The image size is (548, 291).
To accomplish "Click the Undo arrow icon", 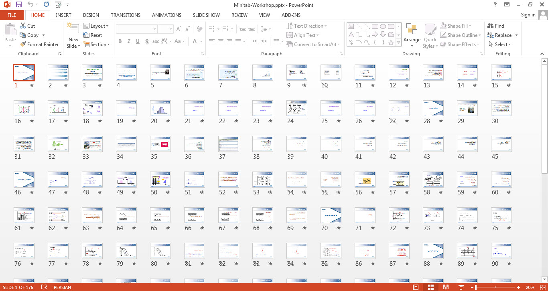I will click(31, 5).
